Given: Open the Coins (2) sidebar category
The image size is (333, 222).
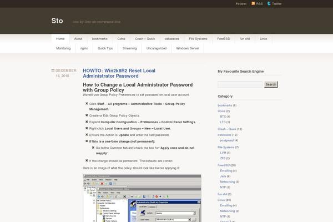Looking at the screenshot, I should coord(221,111).
